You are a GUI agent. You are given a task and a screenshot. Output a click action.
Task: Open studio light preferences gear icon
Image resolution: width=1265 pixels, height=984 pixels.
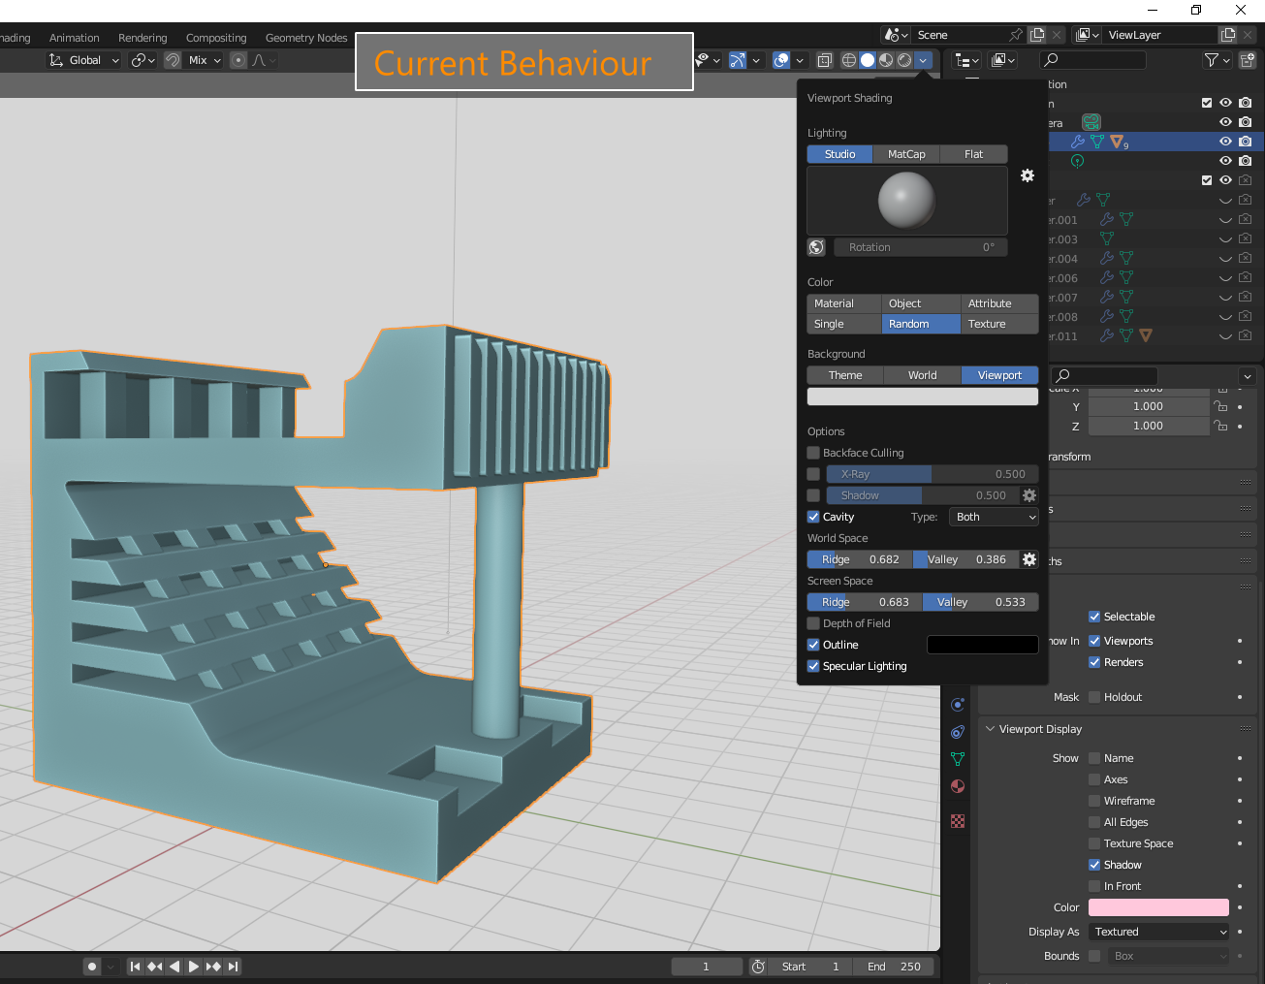click(1028, 175)
